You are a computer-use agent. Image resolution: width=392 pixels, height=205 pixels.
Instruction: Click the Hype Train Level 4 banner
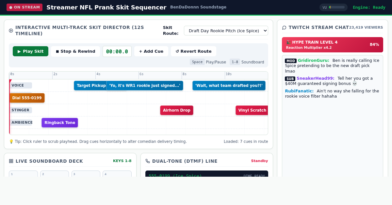(x=333, y=45)
